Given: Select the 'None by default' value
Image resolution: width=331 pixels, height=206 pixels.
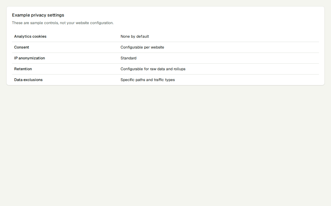Looking at the screenshot, I should (x=135, y=36).
